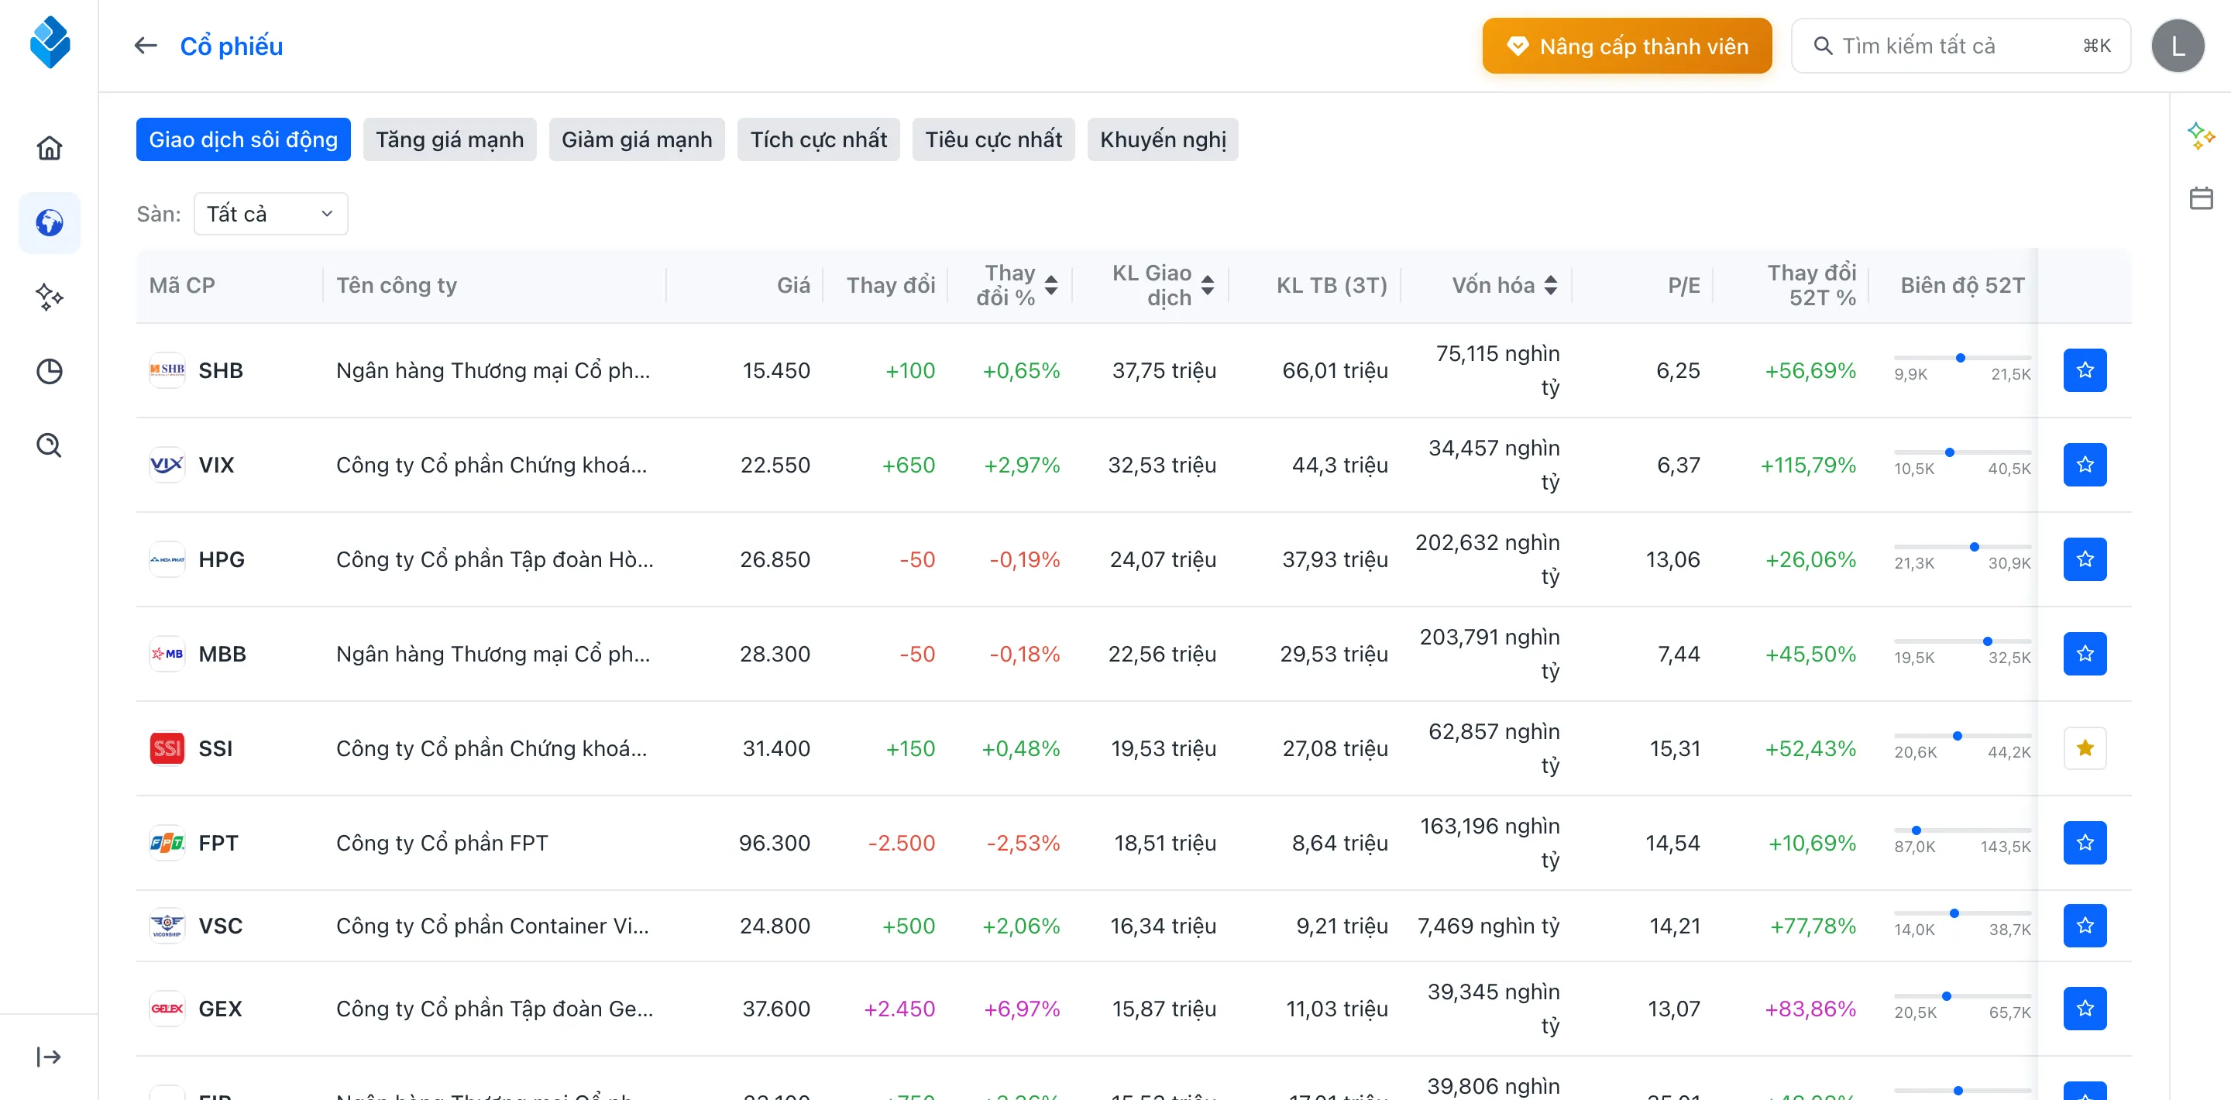Image resolution: width=2231 pixels, height=1100 pixels.
Task: Click the 'Nâng cấp thành viên' button
Action: (1627, 45)
